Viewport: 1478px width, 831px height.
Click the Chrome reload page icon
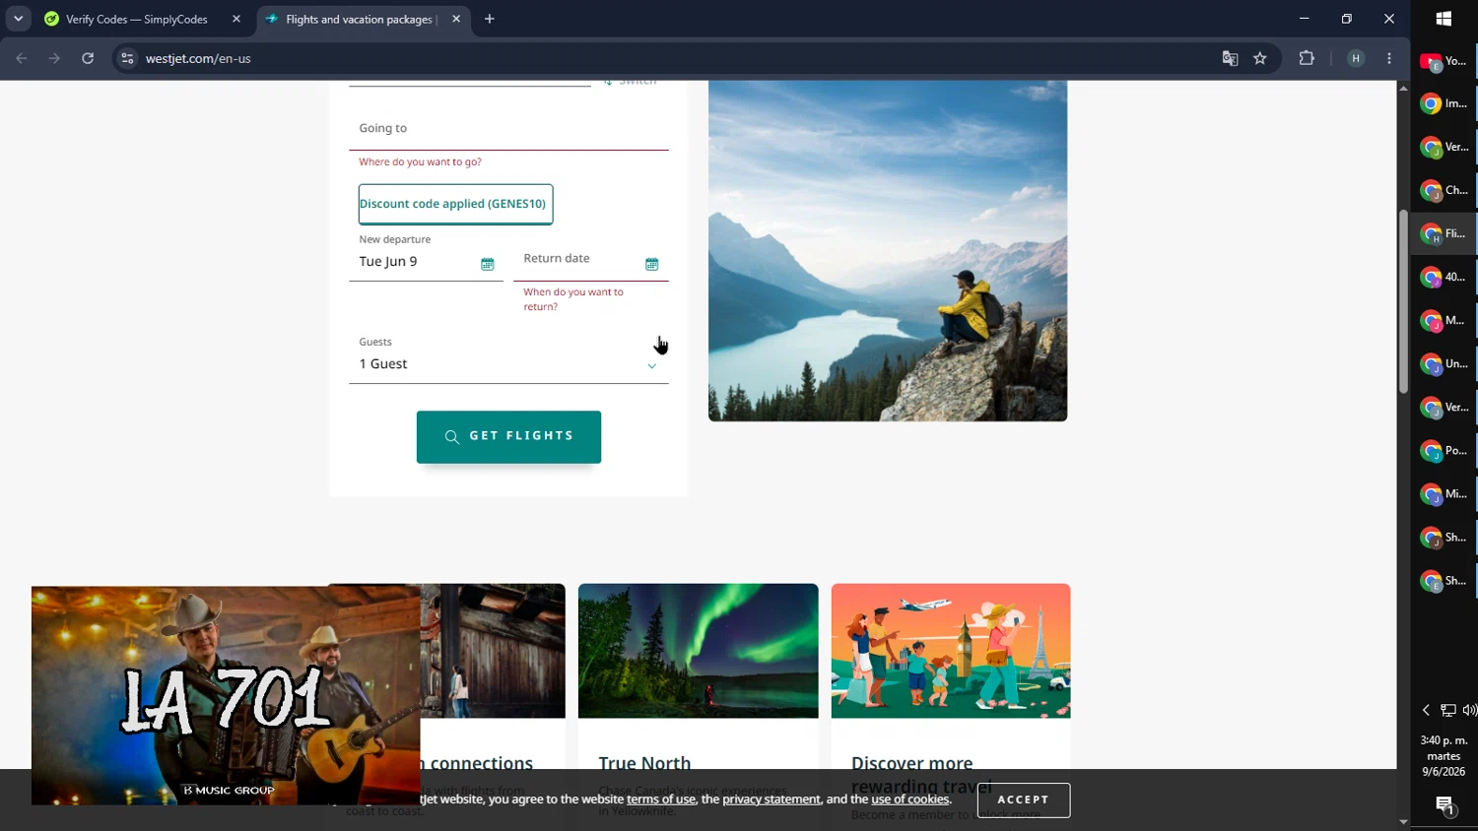pos(88,58)
